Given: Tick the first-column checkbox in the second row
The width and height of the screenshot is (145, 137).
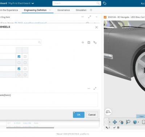Looking at the screenshot, I should pyautogui.click(x=19, y=63).
